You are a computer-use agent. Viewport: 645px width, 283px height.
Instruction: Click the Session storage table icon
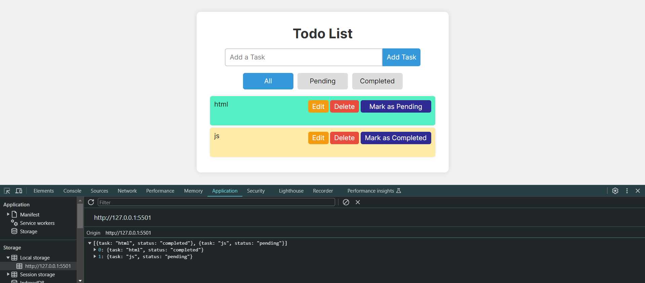(x=14, y=275)
